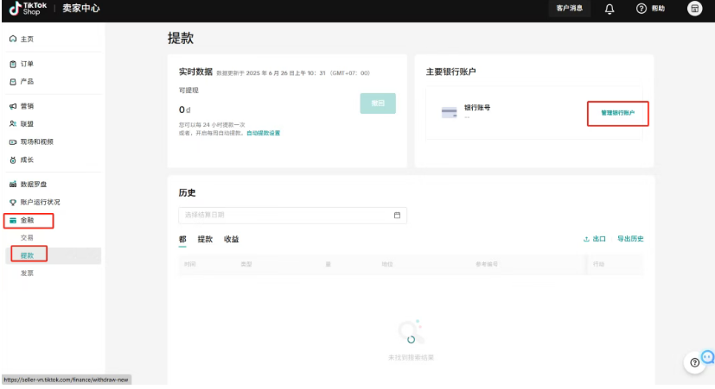This screenshot has width=715, height=389.
Task: Click the 卖家中心 title text
Action: (80, 8)
